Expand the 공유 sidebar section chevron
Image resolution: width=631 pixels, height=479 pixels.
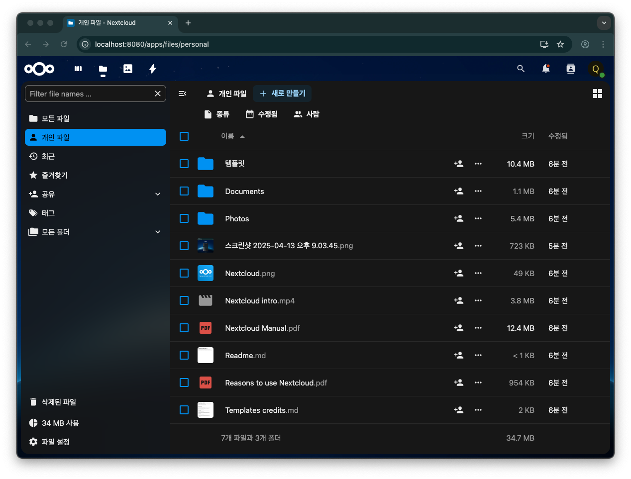[x=158, y=194]
